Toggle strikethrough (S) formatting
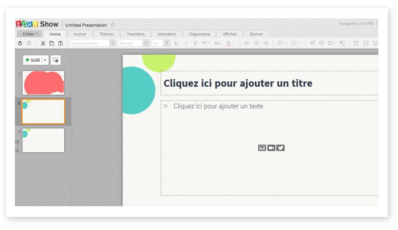The width and height of the screenshot is (398, 230). click(195, 43)
